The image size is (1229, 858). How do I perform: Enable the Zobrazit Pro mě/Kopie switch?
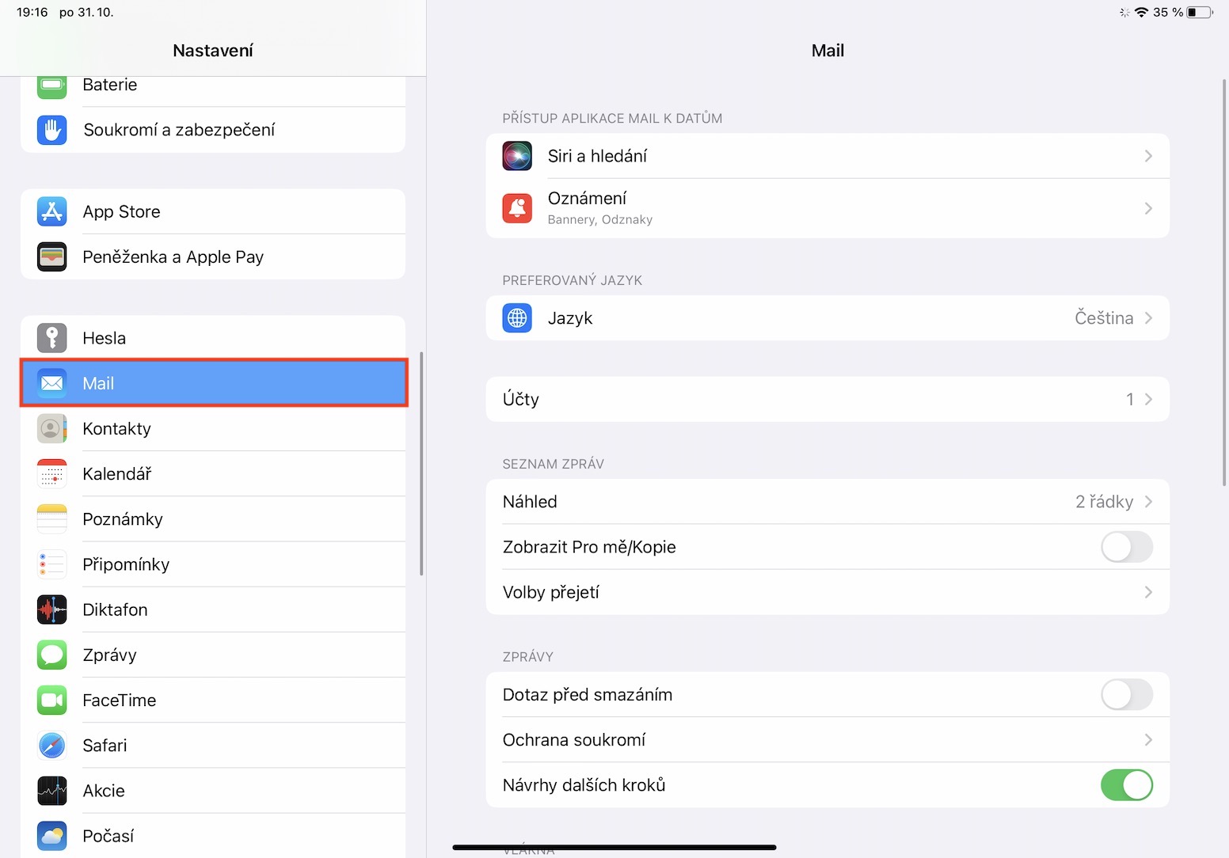(1126, 547)
